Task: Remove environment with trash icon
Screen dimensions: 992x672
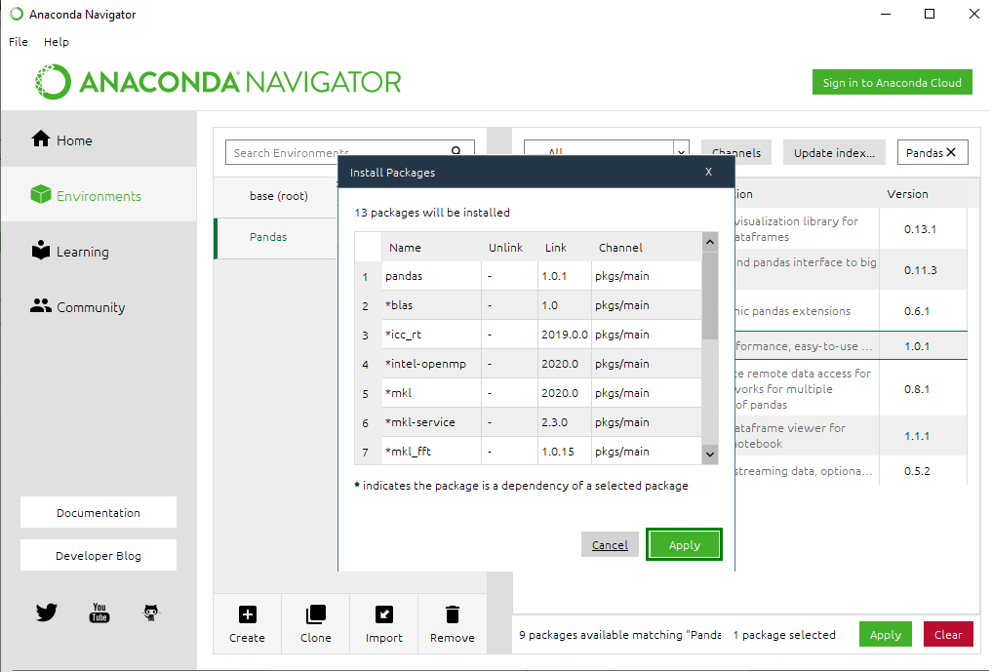Action: (x=452, y=614)
